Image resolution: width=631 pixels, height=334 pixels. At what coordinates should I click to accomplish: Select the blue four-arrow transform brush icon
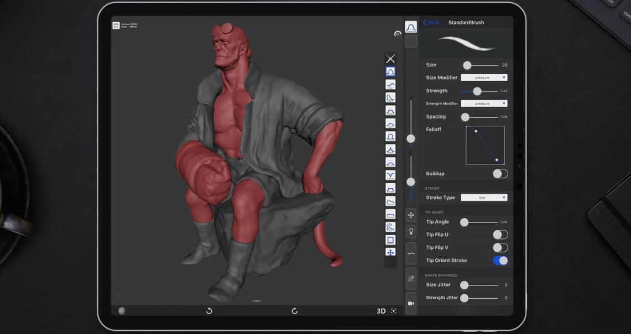coord(390,252)
